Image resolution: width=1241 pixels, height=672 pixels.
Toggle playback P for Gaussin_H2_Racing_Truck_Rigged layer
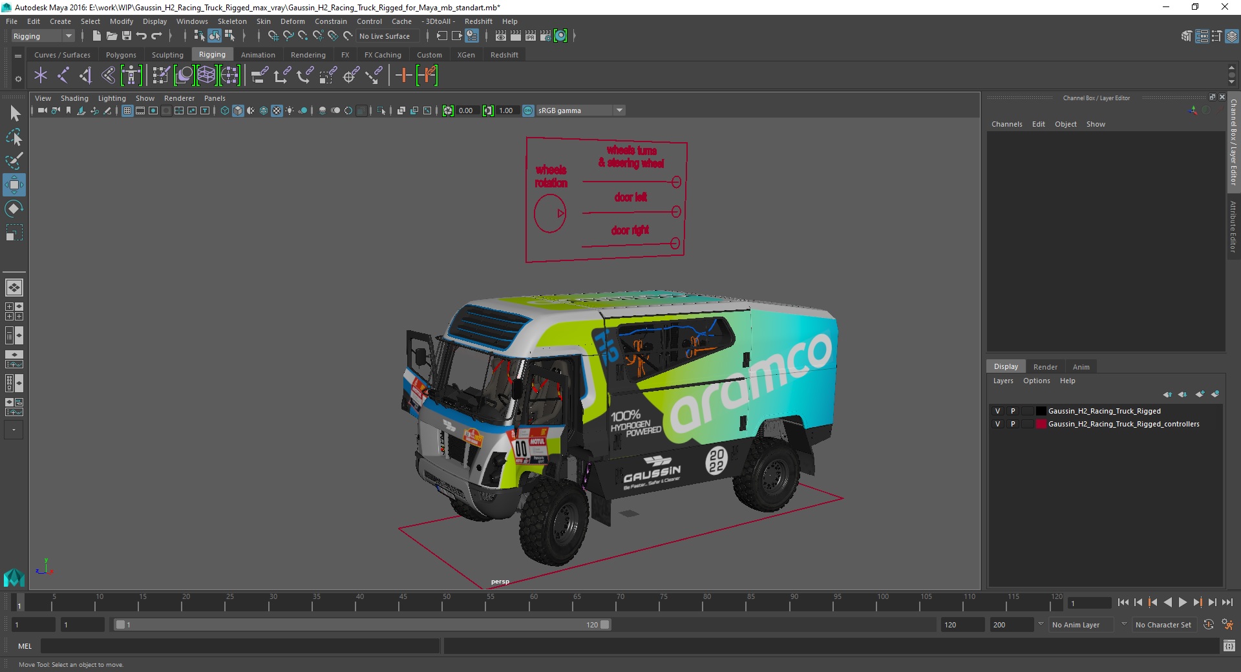coord(1013,411)
